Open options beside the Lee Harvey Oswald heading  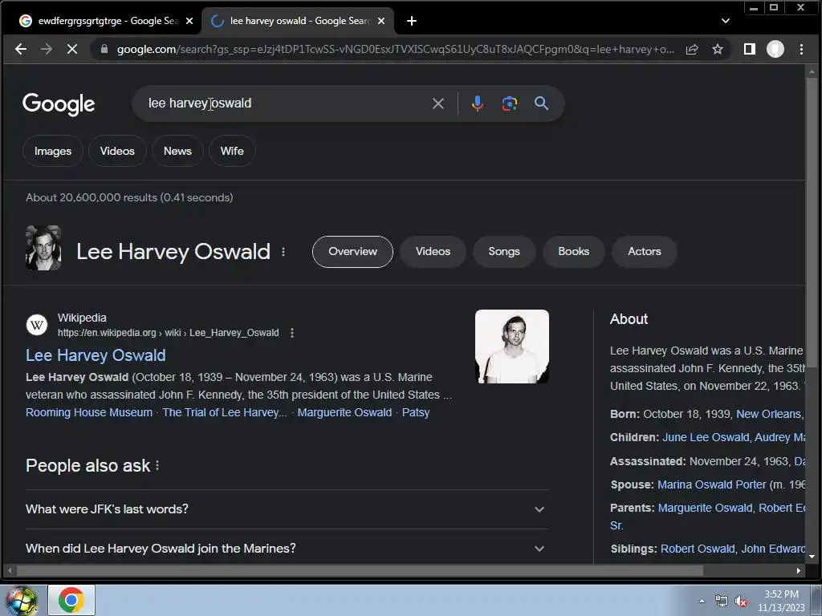click(283, 252)
